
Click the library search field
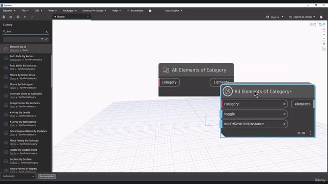pos(26,32)
